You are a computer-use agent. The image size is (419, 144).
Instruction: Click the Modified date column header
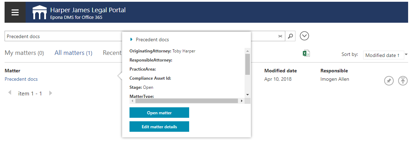point(281,71)
